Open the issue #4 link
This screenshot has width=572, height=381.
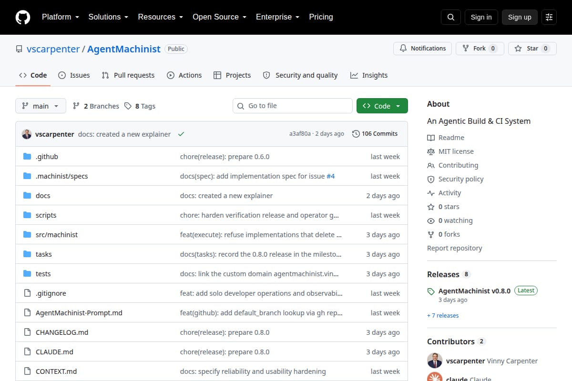pos(331,176)
